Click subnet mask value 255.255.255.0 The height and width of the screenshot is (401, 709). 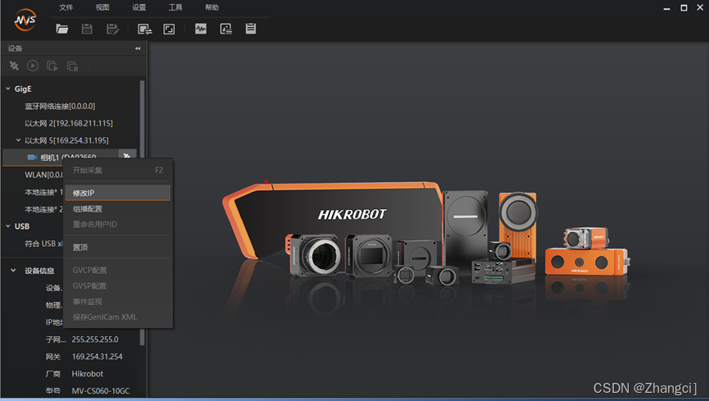(95, 339)
